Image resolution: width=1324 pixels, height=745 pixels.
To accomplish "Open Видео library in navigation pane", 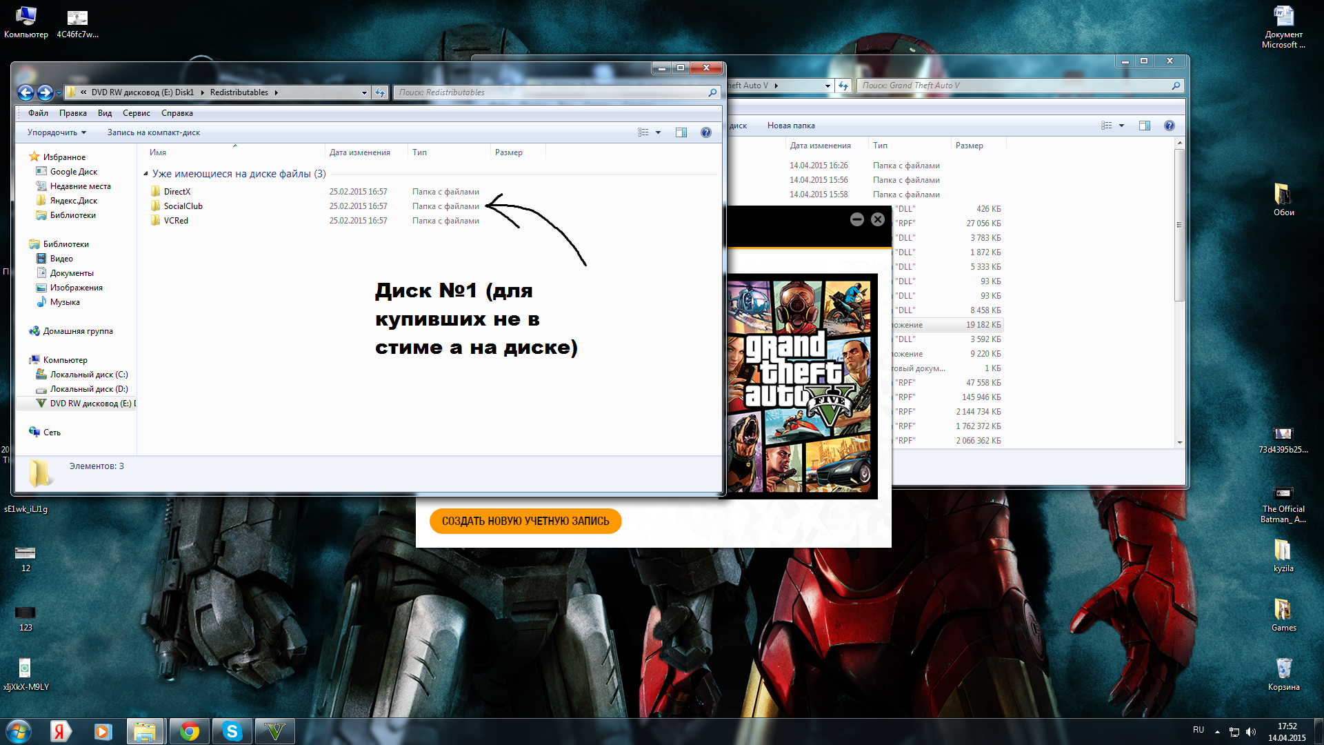I will [61, 259].
